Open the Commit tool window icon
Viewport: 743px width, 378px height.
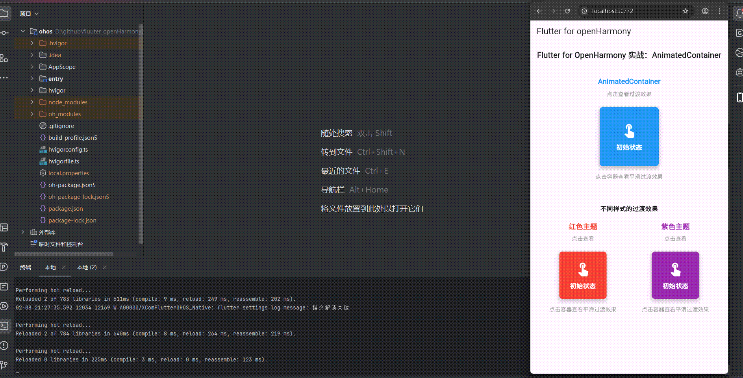[x=4, y=33]
